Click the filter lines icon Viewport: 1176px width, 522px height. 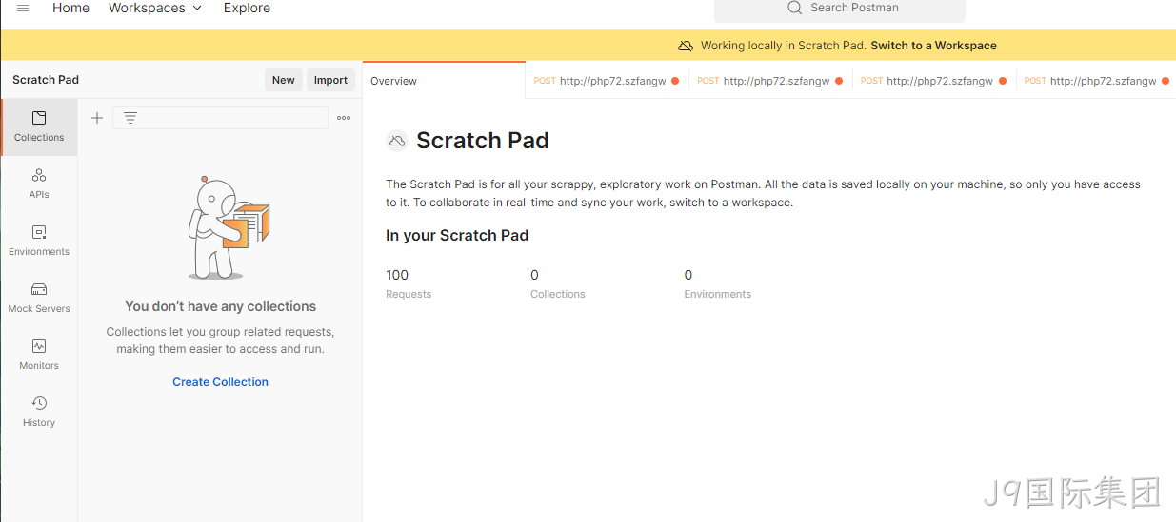(x=130, y=118)
